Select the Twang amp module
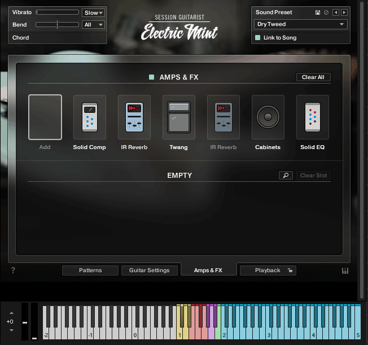368x345 pixels. tap(179, 117)
